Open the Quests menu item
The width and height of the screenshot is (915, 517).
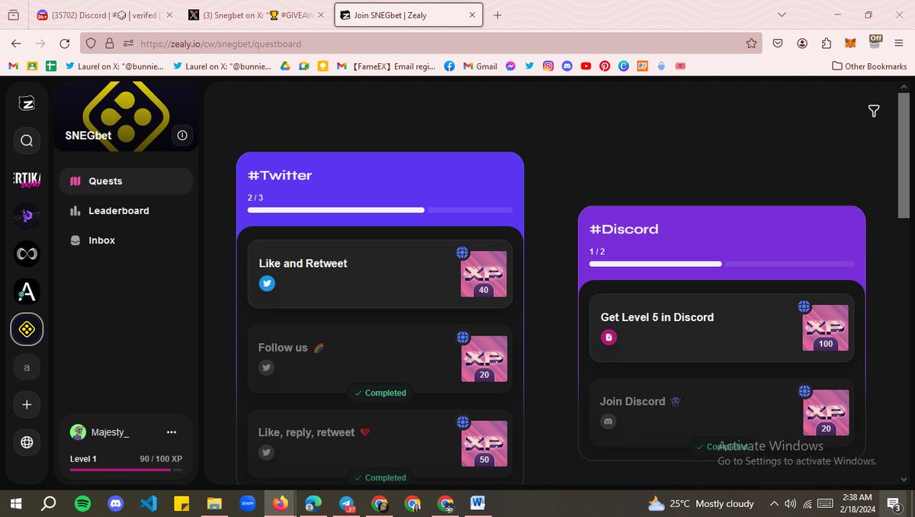[x=126, y=181]
